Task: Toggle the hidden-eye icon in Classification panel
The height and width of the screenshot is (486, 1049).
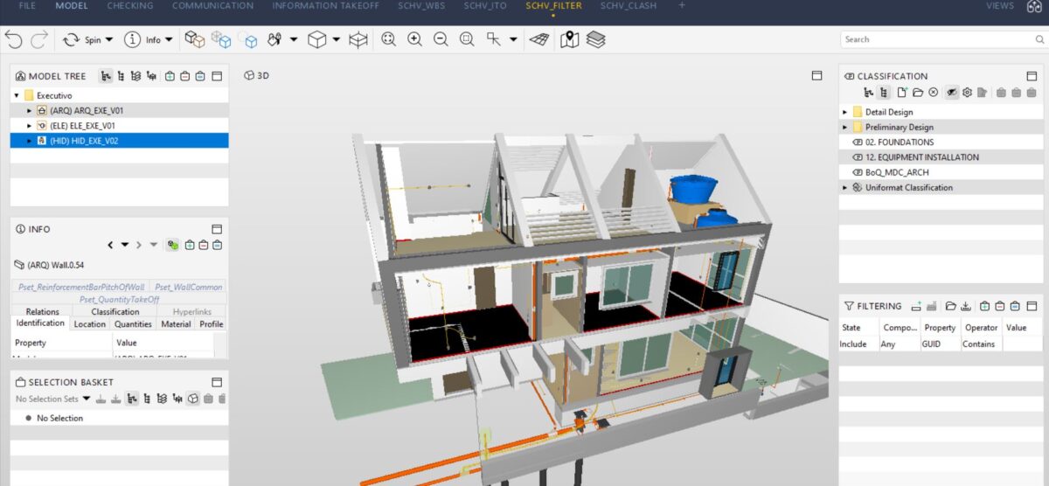Action: (952, 92)
